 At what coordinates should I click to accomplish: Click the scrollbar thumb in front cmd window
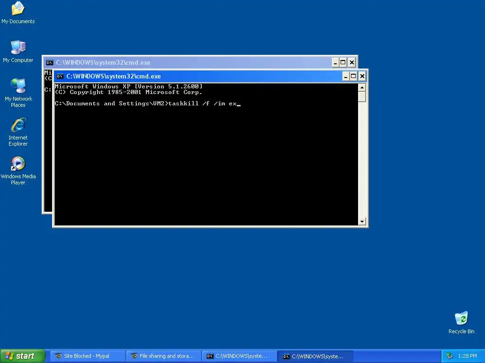pos(362,97)
